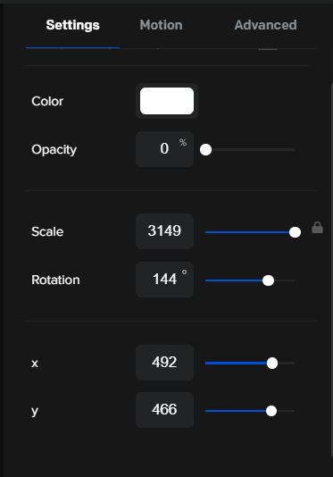Click the y position field showing 466
Screen dimensions: 333x477
point(164,410)
